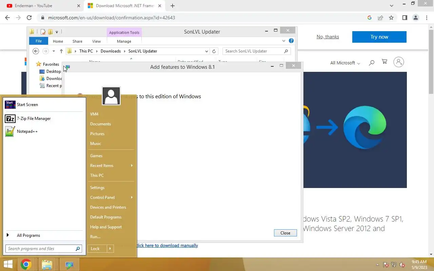
Task: Open the Add features taskbar icon
Action: pos(69,264)
